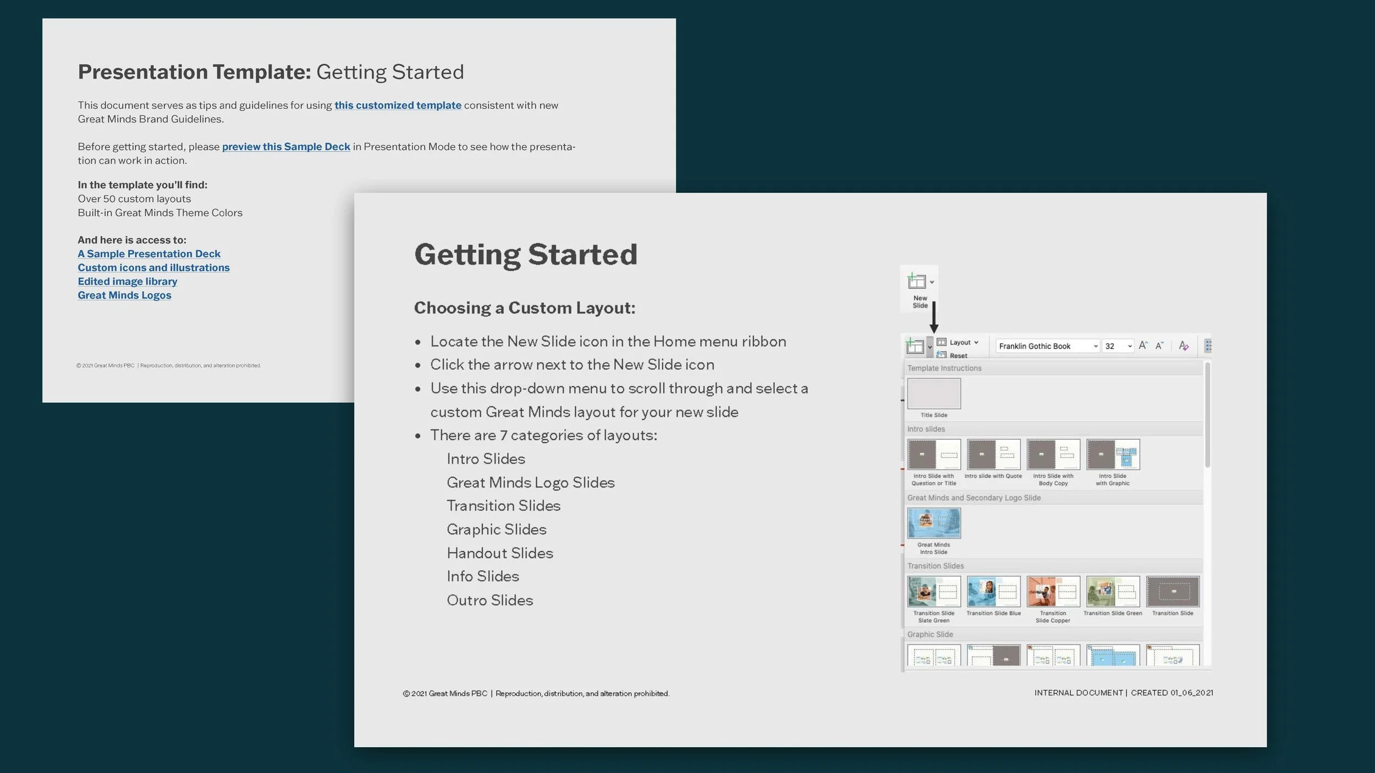
Task: Click the Layout icon in the ribbon
Action: click(942, 342)
